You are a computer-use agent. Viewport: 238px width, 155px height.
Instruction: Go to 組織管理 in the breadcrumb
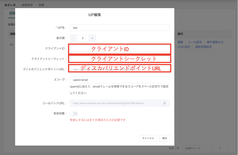point(27,5)
